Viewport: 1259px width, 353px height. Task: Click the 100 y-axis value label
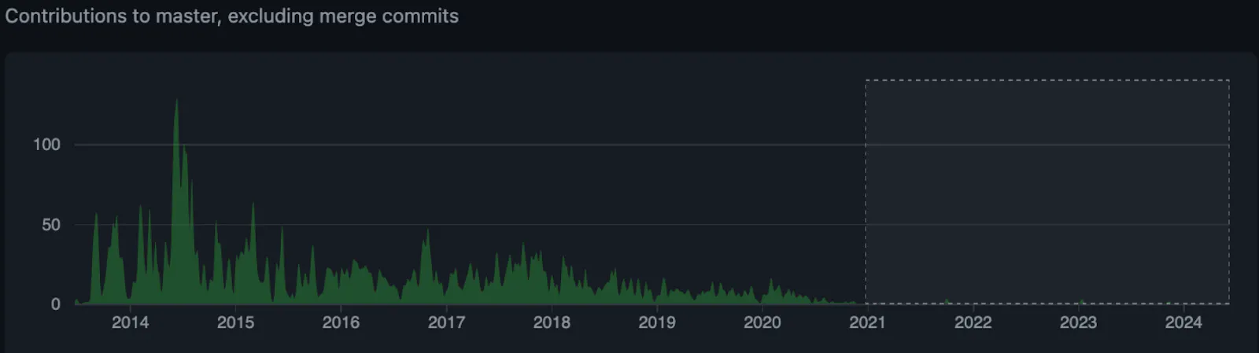[x=46, y=145]
